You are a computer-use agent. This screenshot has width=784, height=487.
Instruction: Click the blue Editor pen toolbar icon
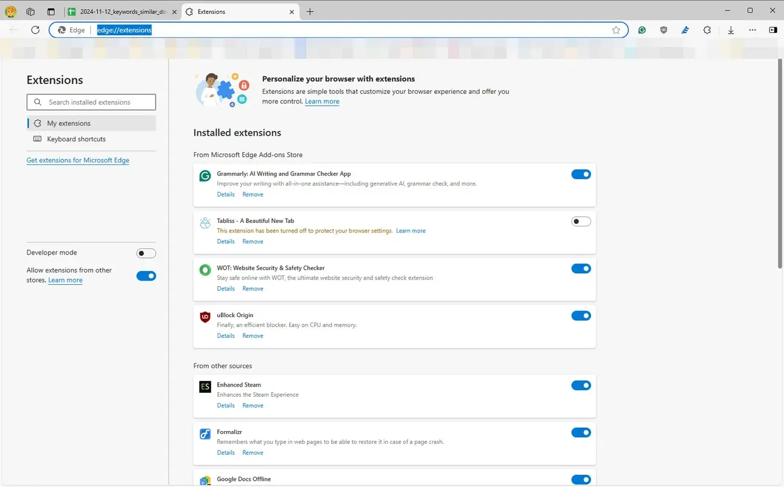pos(685,30)
